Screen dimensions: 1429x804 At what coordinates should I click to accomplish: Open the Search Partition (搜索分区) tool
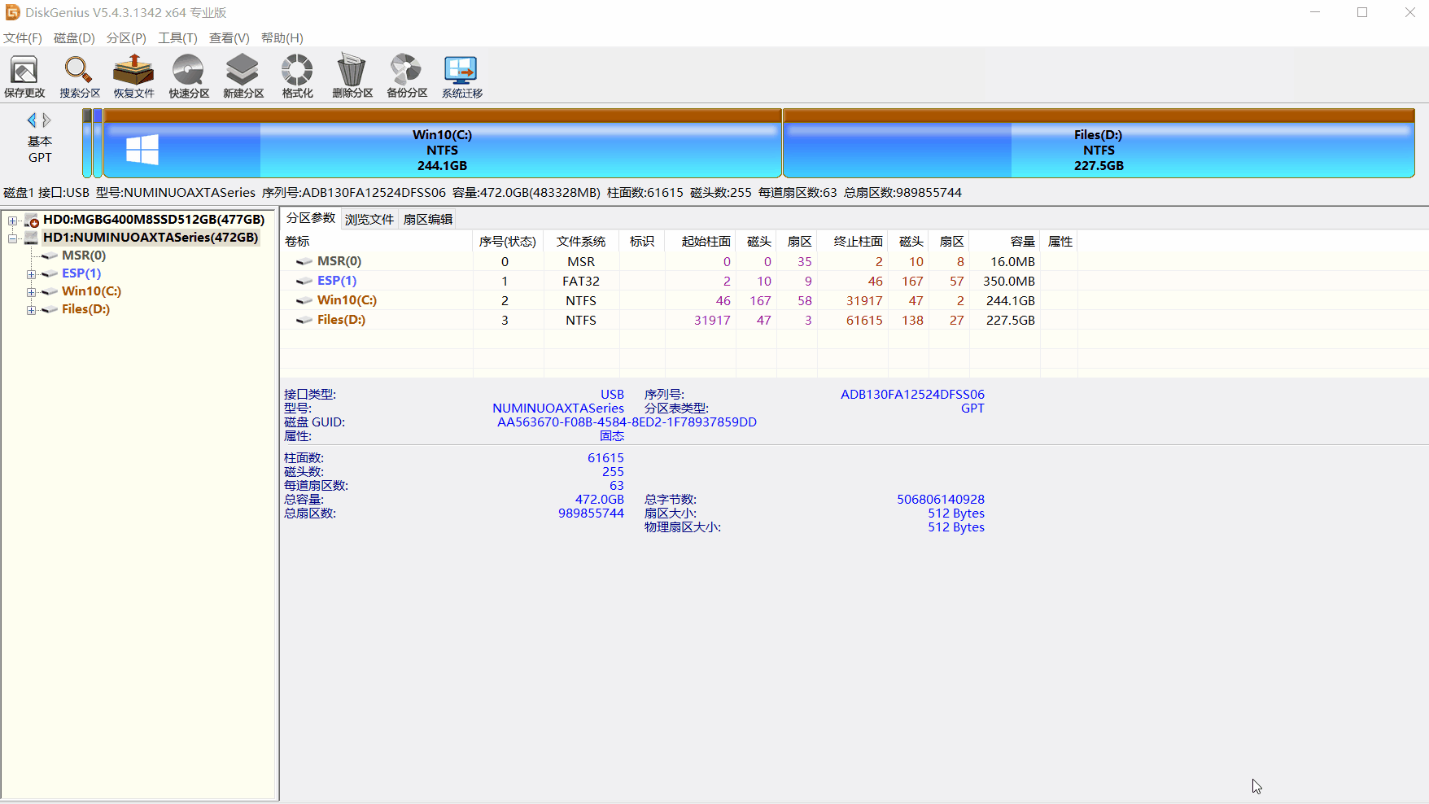click(x=79, y=76)
